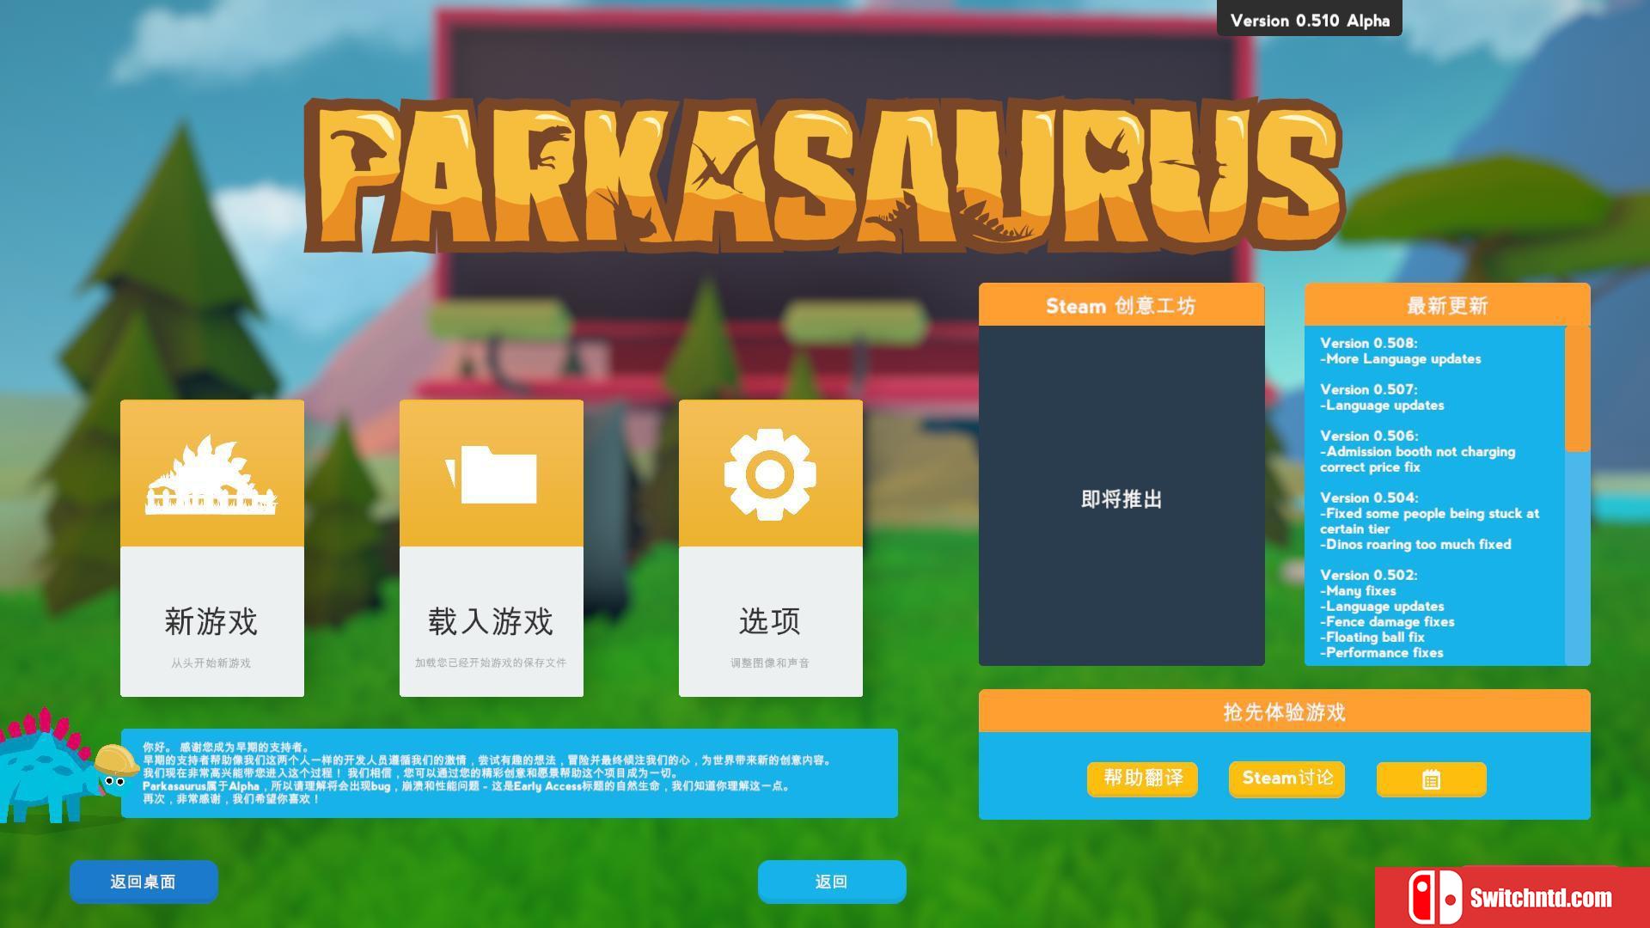Image resolution: width=1650 pixels, height=928 pixels.
Task: Click the PARKASAURUS title logo
Action: click(823, 176)
